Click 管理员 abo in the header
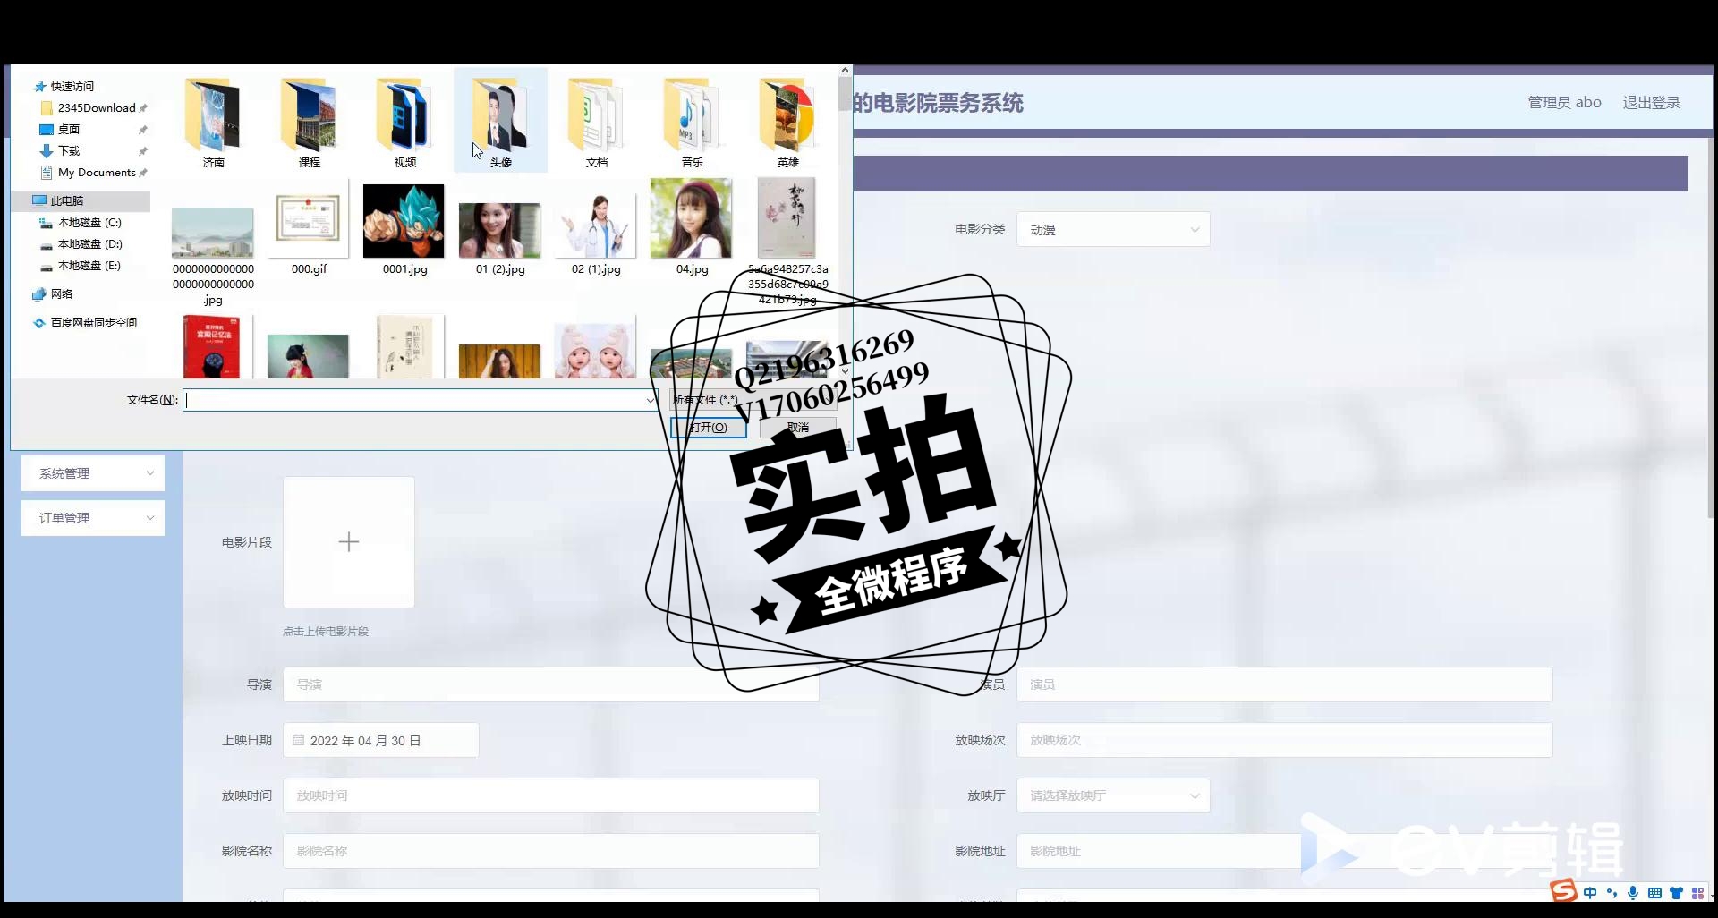The image size is (1718, 918). 1564,103
